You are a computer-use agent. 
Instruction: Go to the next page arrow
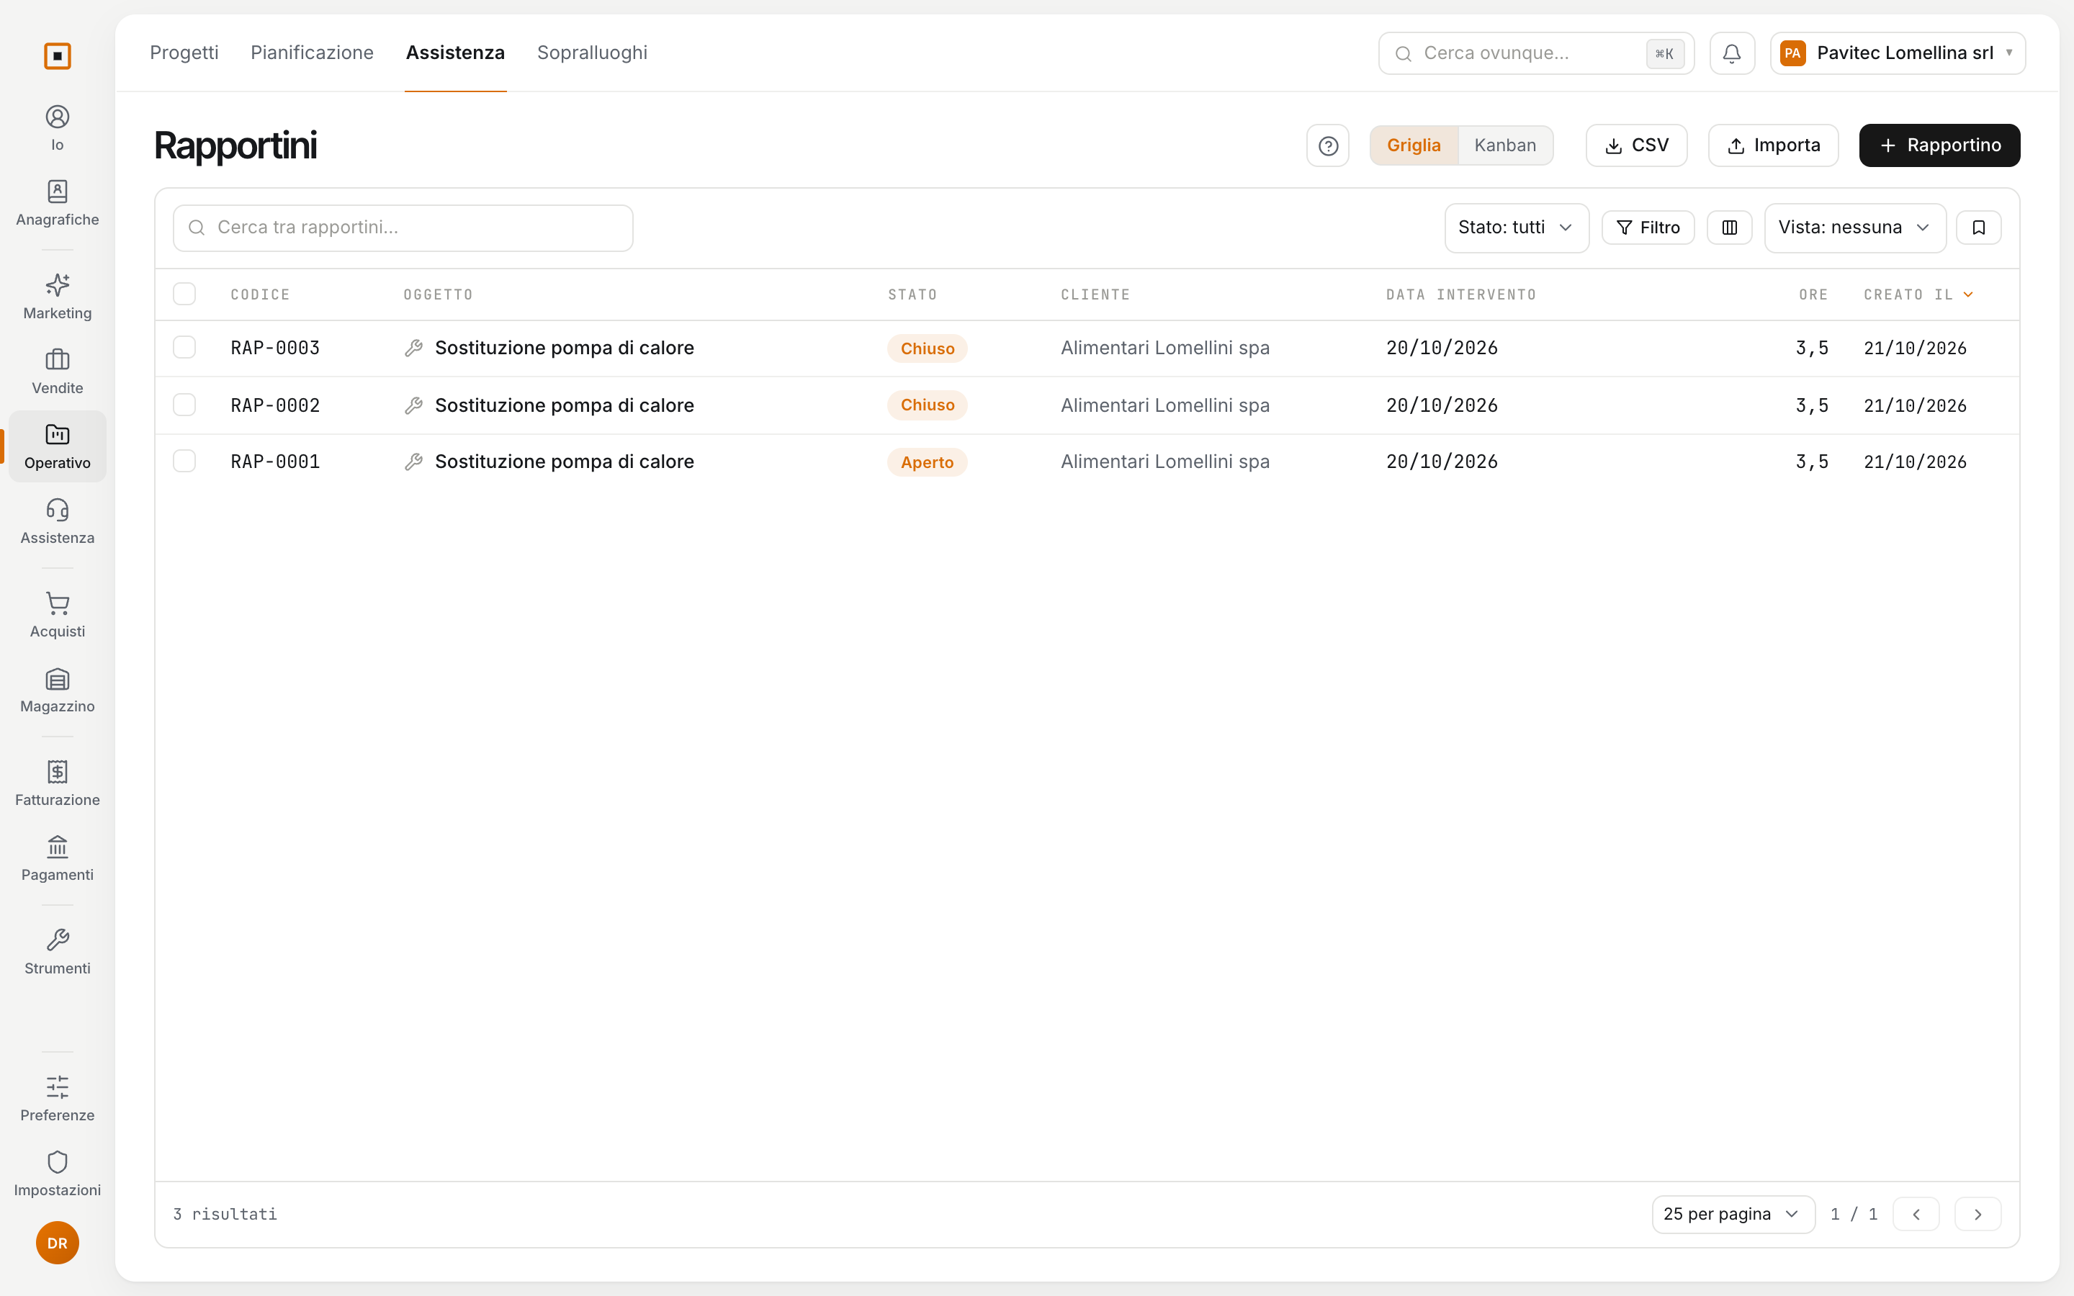coord(1978,1215)
